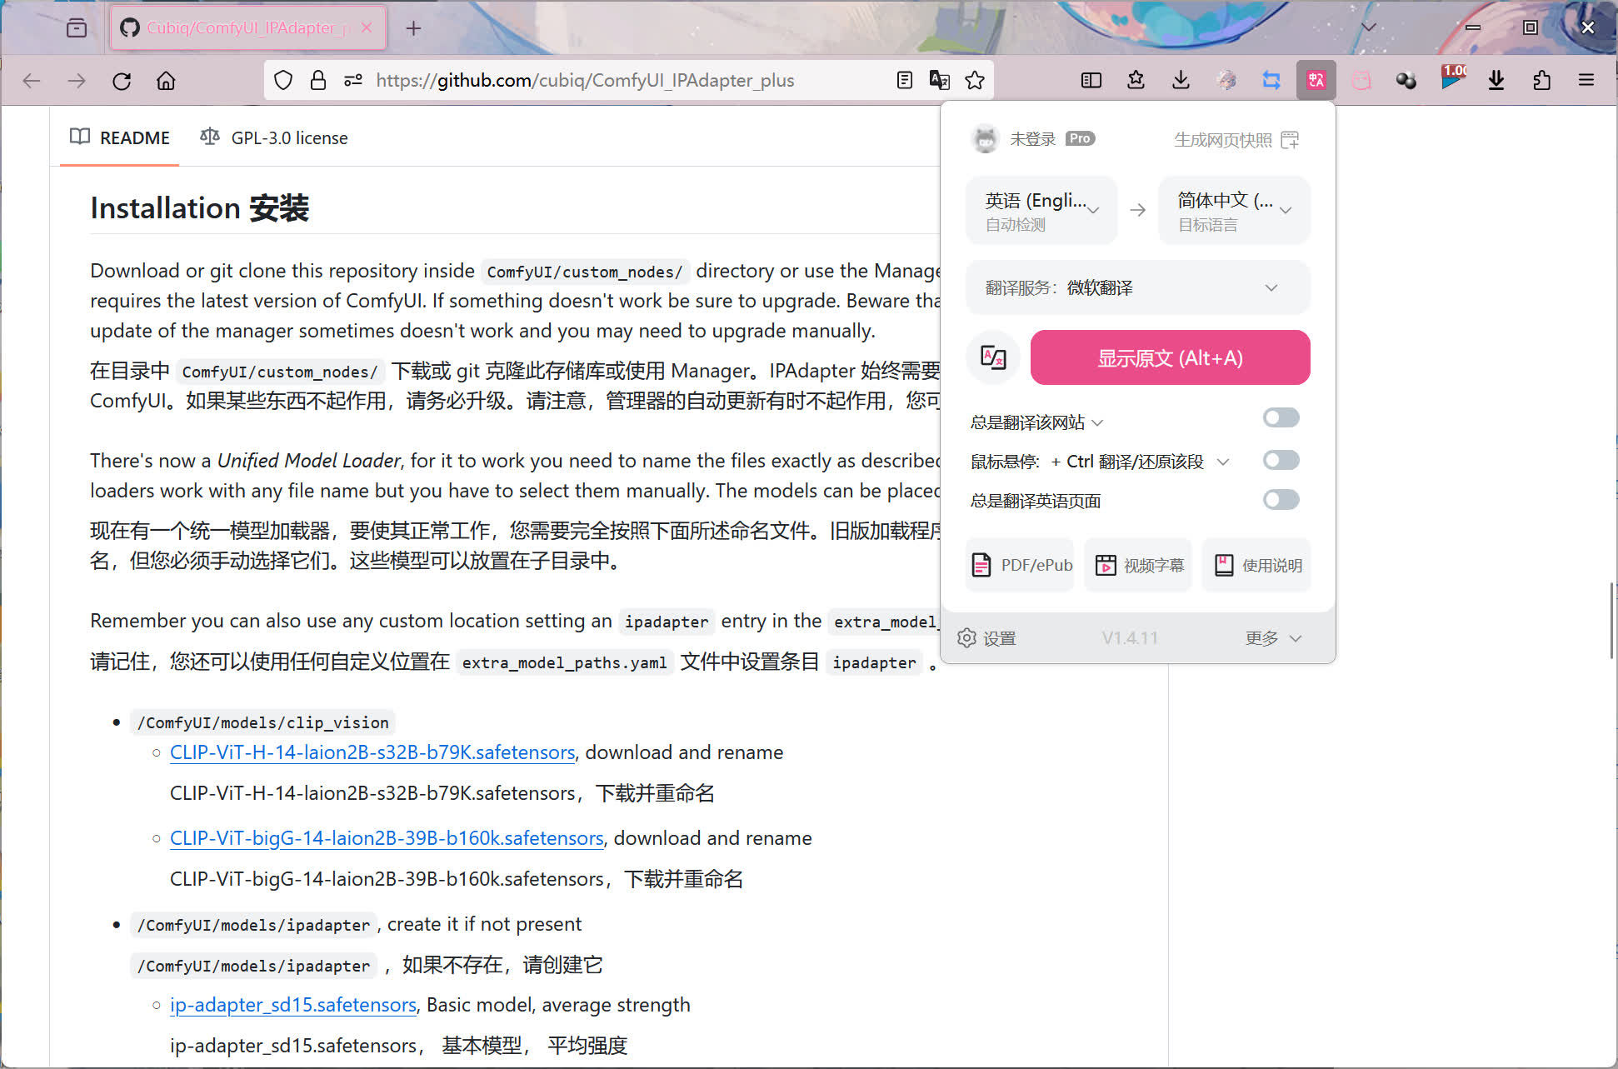Open the 使用说明 help guide
1618x1069 pixels.
tap(1256, 565)
